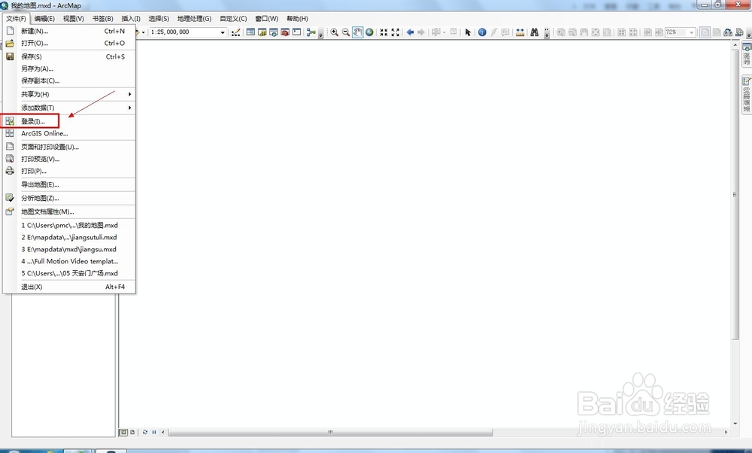Select 保存(S) in File menu
The width and height of the screenshot is (752, 453).
(69, 56)
